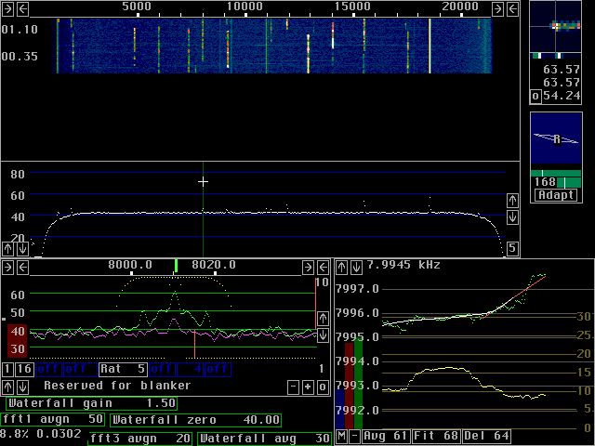
Task: Click the up arrow beside 'Reserved for blanker'
Action: tap(7, 387)
